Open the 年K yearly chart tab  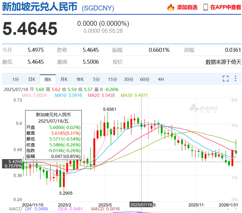tap(80, 79)
